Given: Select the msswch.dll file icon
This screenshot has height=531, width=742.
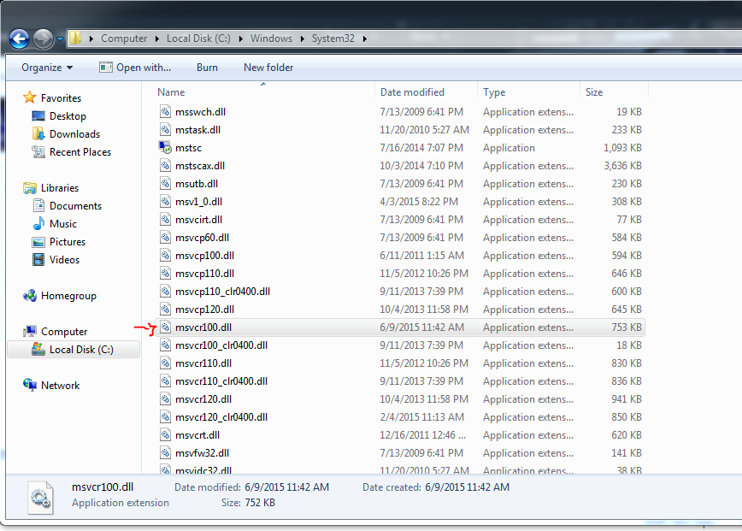Looking at the screenshot, I should click(x=165, y=112).
